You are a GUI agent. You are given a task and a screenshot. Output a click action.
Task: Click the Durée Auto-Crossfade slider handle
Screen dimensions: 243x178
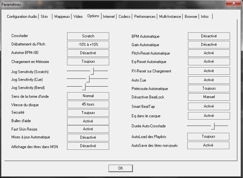coord(213,126)
